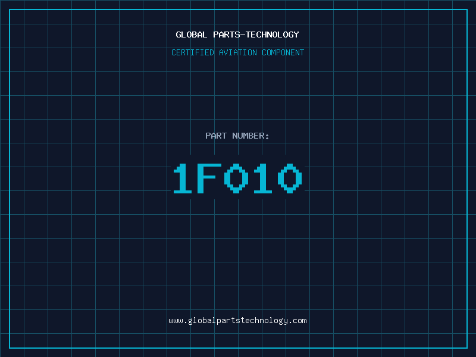
Task: Click the 0 right after F
Action: 236,178
